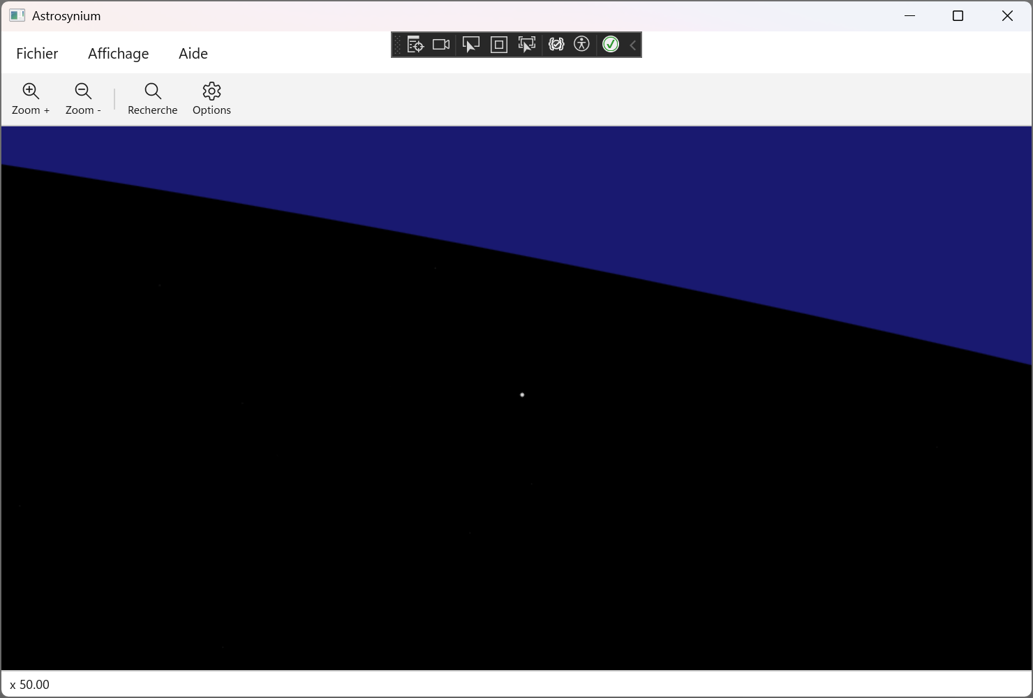Toggle the Select Element cursor tool

click(x=471, y=45)
